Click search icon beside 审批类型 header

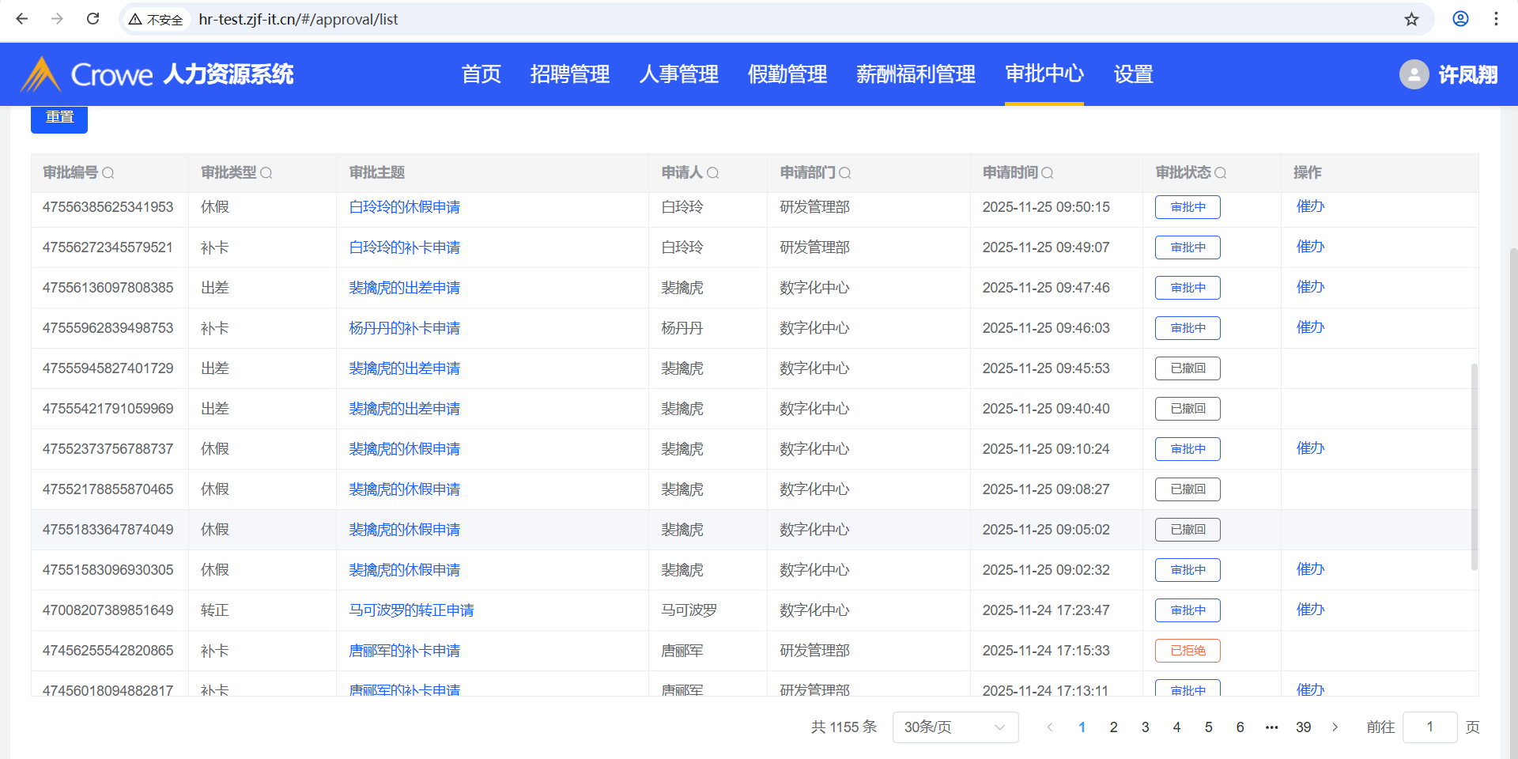(x=266, y=173)
